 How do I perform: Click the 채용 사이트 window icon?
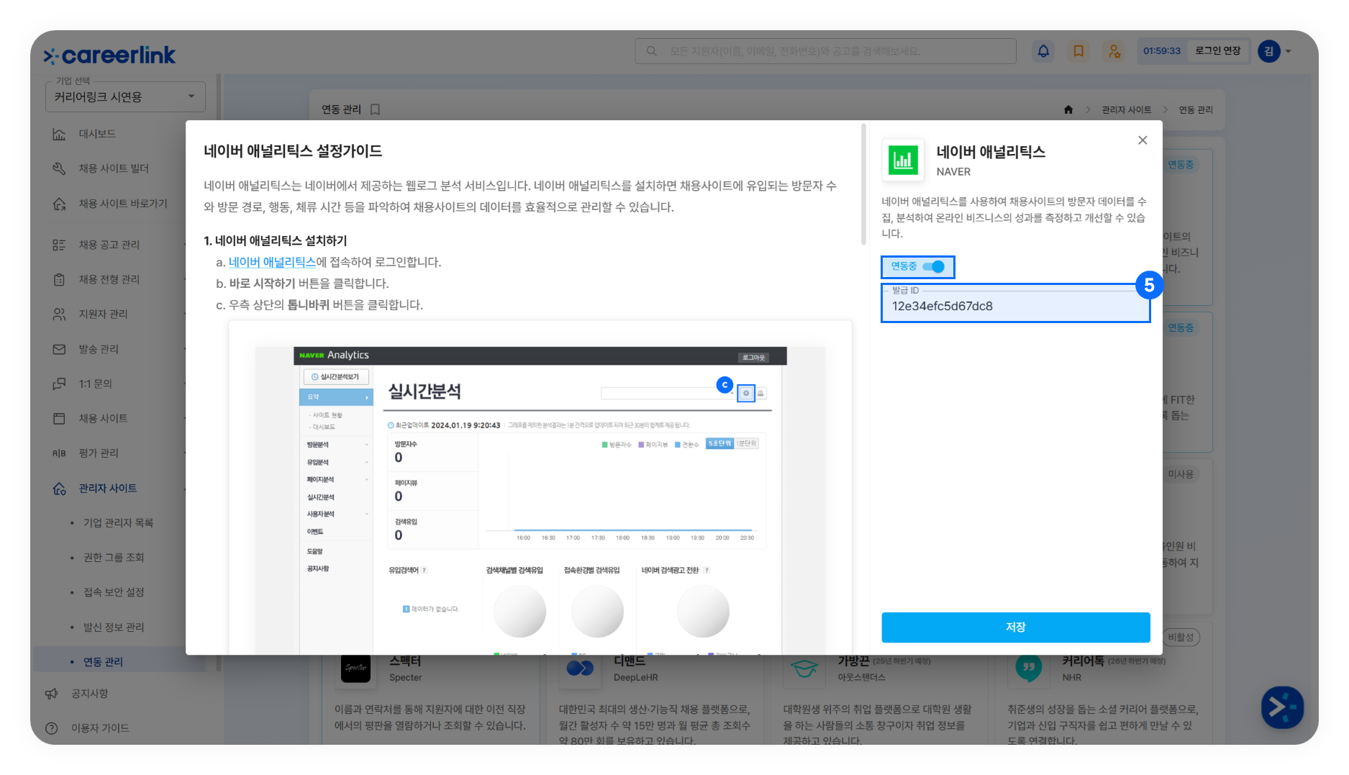coord(59,418)
